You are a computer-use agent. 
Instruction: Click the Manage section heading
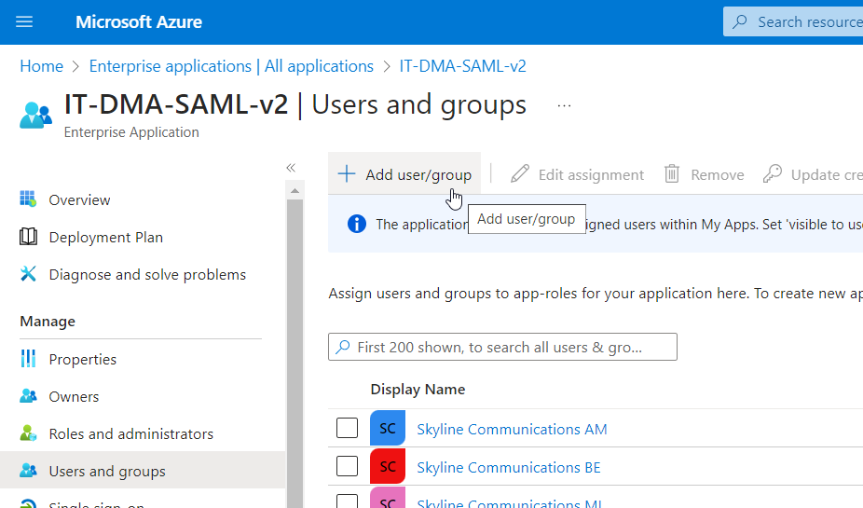click(x=48, y=322)
